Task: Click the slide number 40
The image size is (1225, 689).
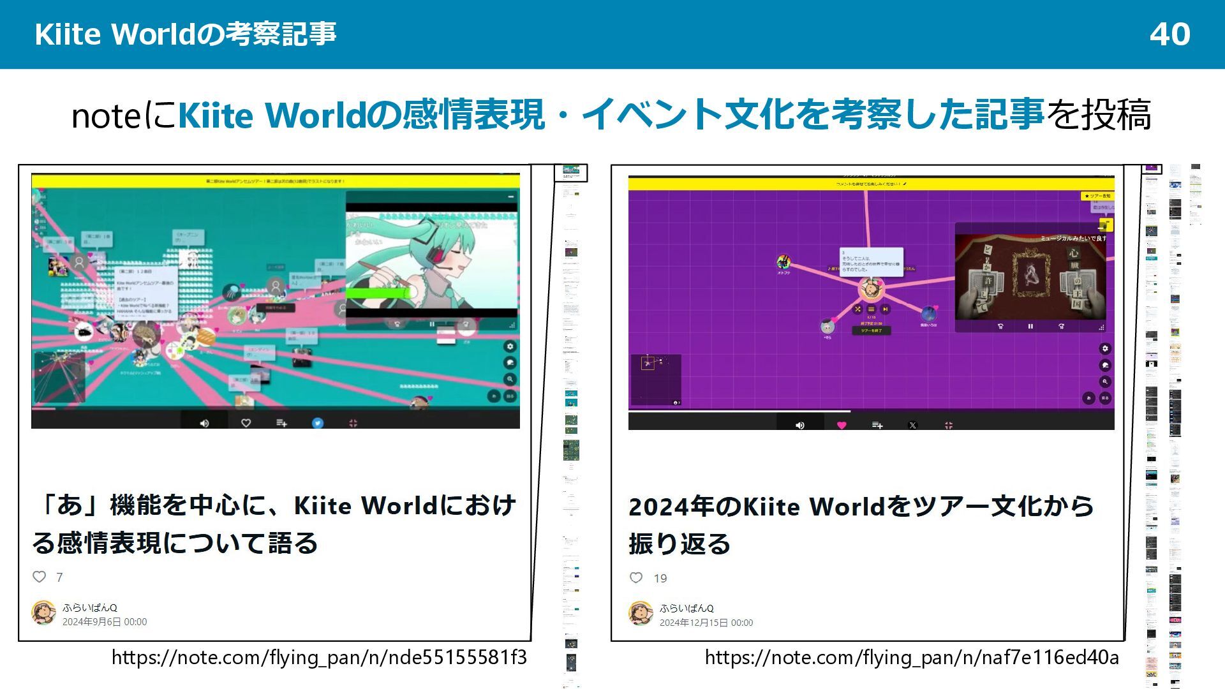Action: [1170, 34]
